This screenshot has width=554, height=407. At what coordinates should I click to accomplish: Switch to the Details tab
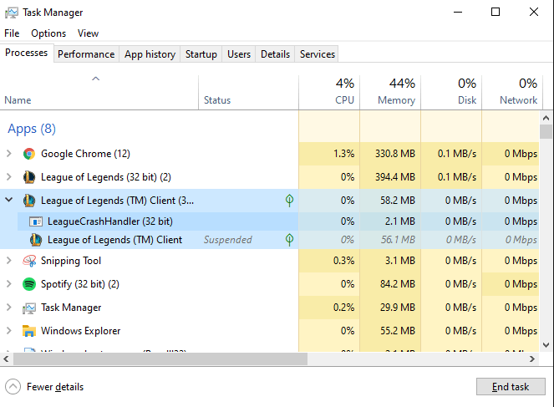(275, 54)
